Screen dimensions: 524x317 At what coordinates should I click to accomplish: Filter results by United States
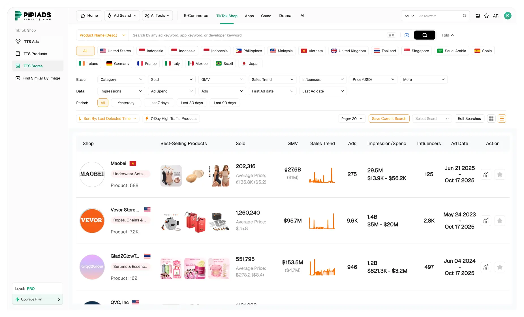pos(116,51)
